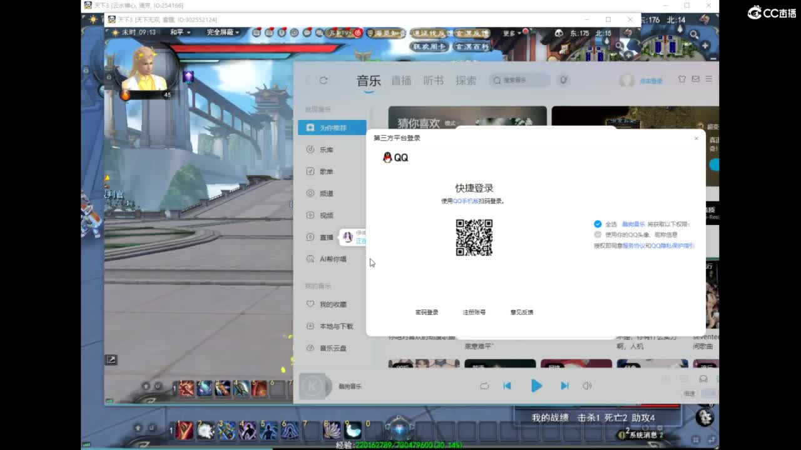This screenshot has width=801, height=450.
Task: Open 意见反馈 feedback link
Action: coord(522,312)
